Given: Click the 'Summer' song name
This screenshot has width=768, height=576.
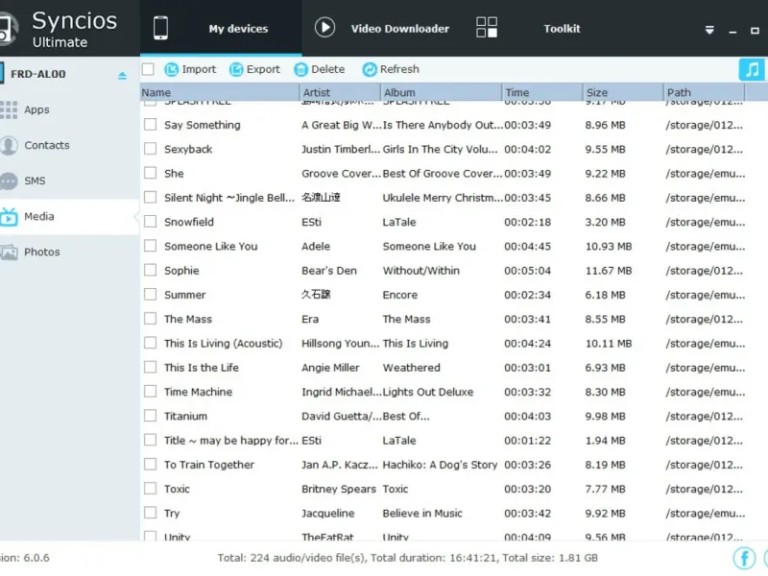Looking at the screenshot, I should click(x=184, y=295).
